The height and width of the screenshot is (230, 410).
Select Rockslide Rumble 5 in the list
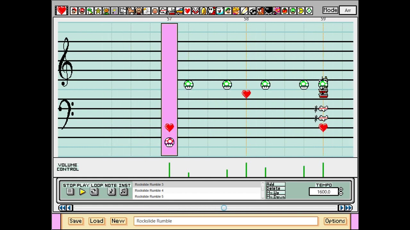point(197,196)
